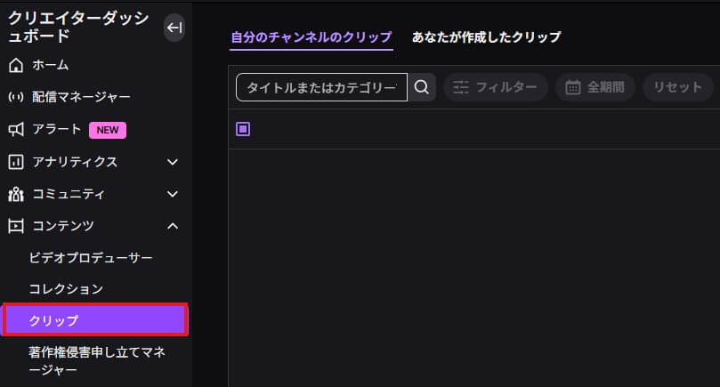Expand the コミュニティ section chevron
Viewport: 720px width, 387px height.
tap(173, 194)
